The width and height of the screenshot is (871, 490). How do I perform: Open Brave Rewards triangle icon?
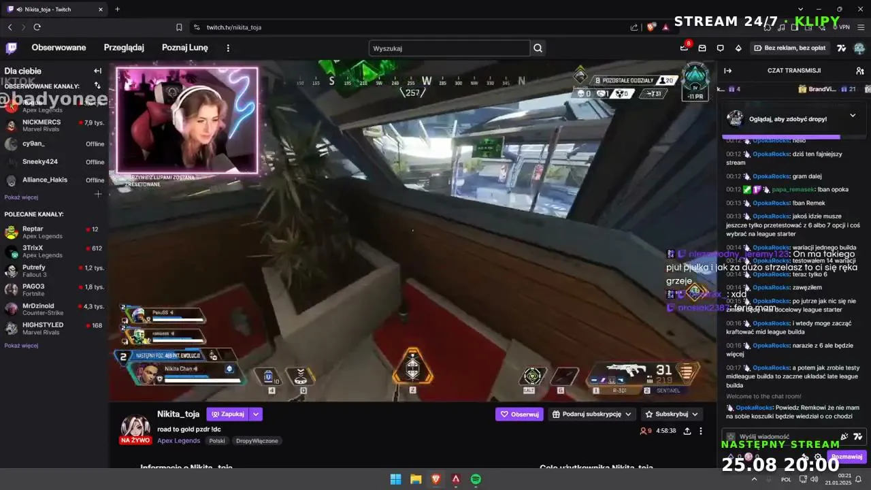tap(666, 27)
